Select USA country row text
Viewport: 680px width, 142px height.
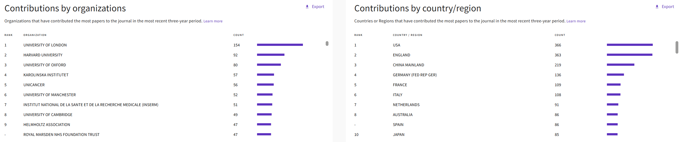pyautogui.click(x=397, y=45)
